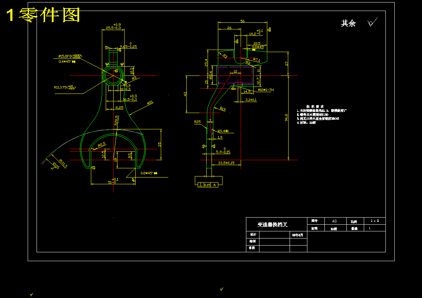
Task: Click the 96,8 vertical dimension
Action: [x=286, y=117]
